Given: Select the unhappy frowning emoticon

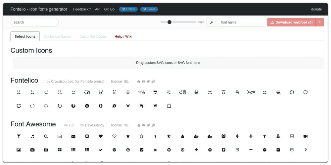Looking at the screenshot, I should pyautogui.click(x=60, y=92).
